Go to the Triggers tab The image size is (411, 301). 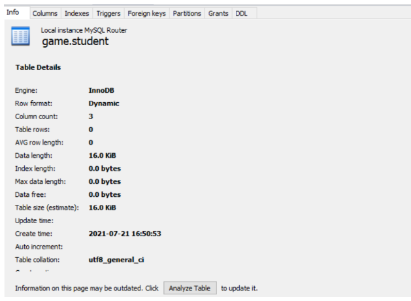pyautogui.click(x=108, y=13)
